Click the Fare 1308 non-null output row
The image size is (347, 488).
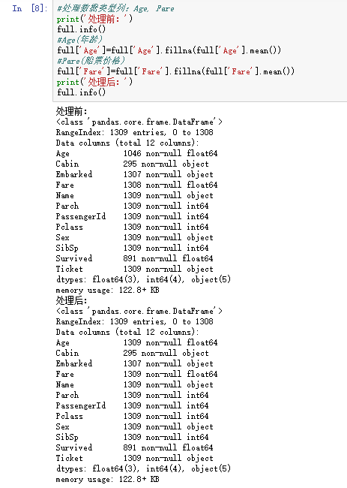[x=136, y=185]
